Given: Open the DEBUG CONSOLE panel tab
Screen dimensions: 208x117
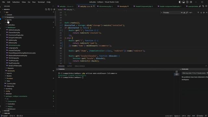Looking at the screenshot, I should tap(80, 66).
